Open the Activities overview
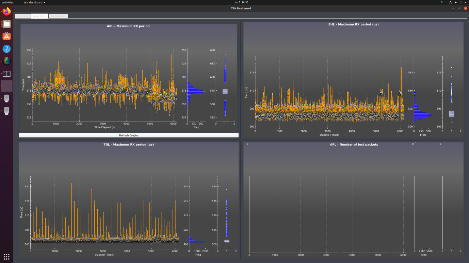The width and height of the screenshot is (469, 263). [8, 2]
